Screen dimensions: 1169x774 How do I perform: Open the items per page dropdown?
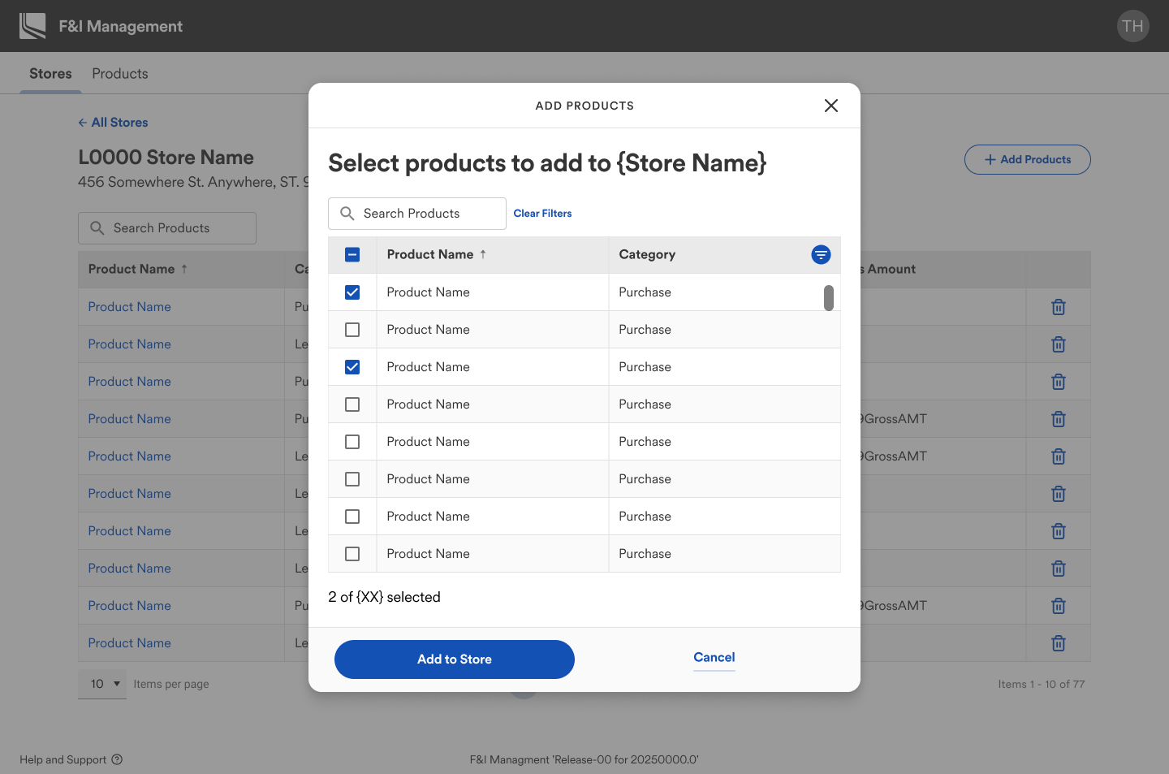click(103, 684)
